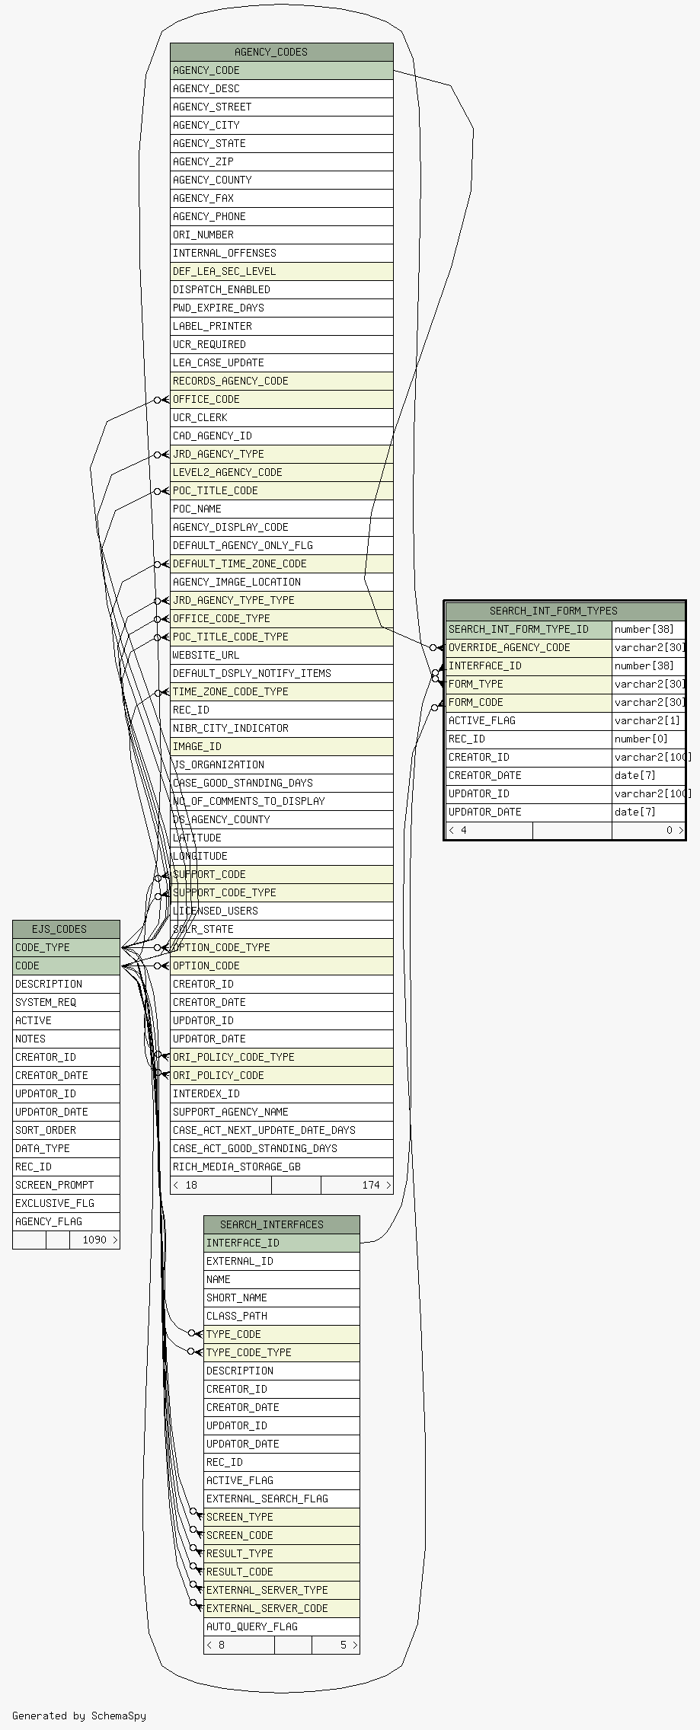Click SORT_ORDER in EJS_CODES

(66, 1130)
